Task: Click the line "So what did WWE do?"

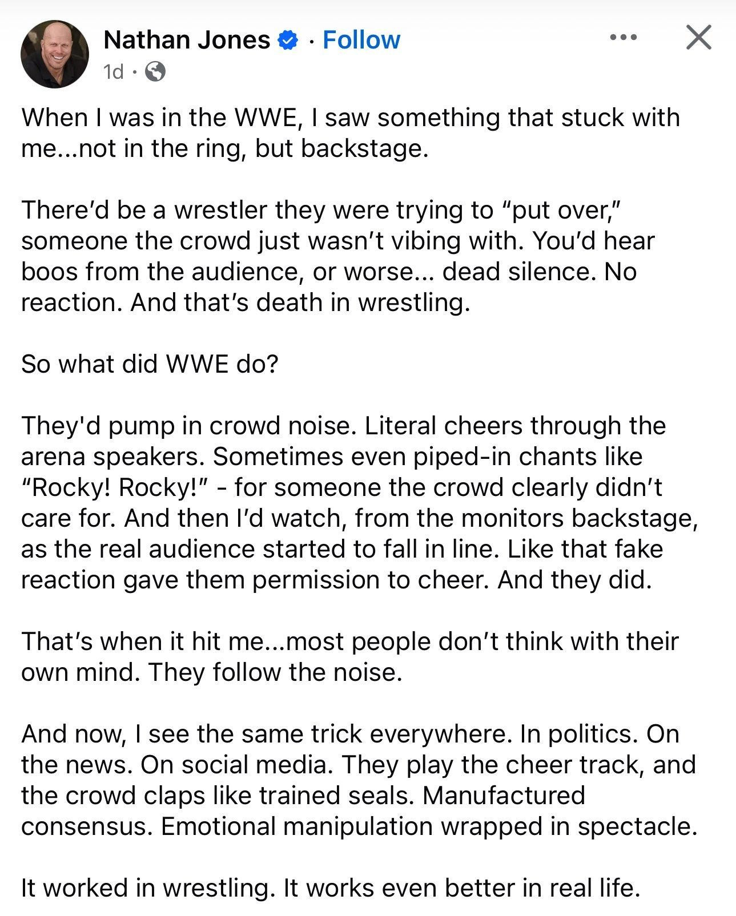Action: pos(150,364)
